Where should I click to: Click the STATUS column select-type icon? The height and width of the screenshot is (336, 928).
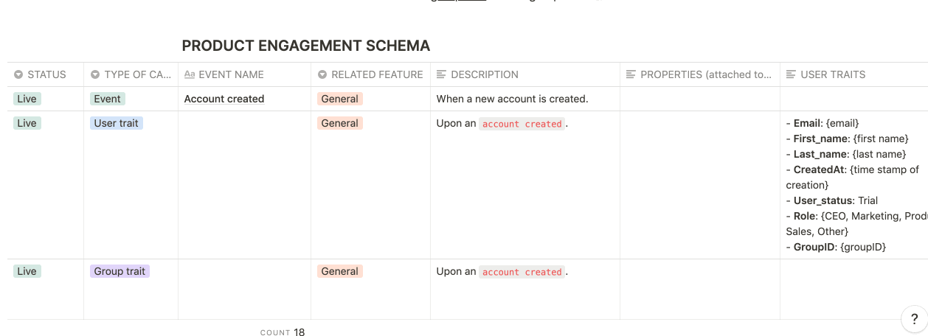pyautogui.click(x=18, y=74)
